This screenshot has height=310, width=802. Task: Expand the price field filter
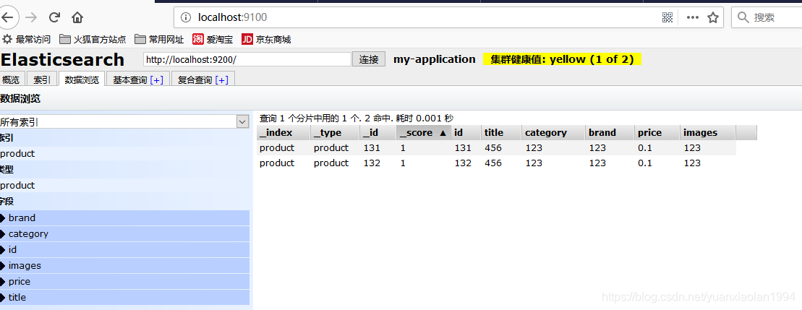(x=125, y=281)
